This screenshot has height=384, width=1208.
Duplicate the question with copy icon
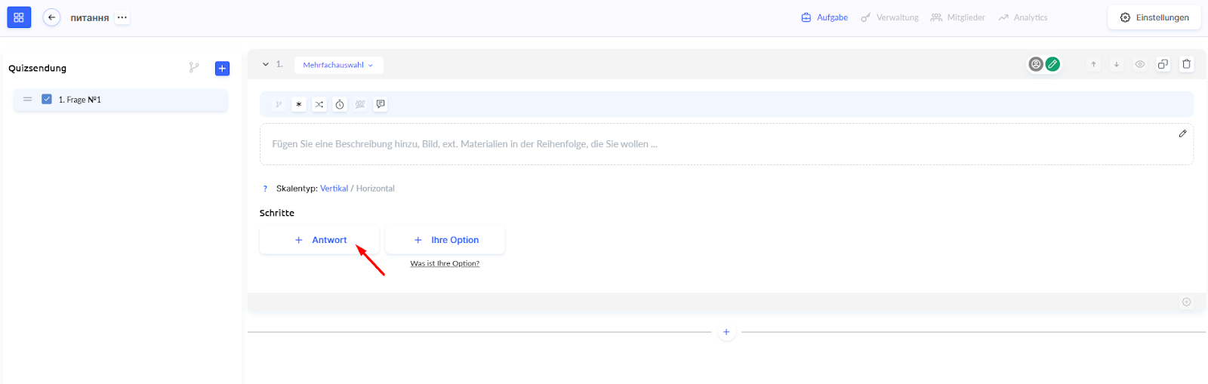(1163, 64)
